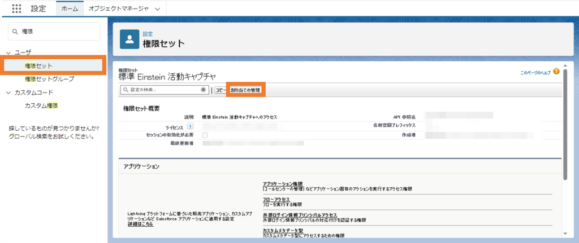Open the フローアクセス link
579x243 pixels.
coord(276,199)
